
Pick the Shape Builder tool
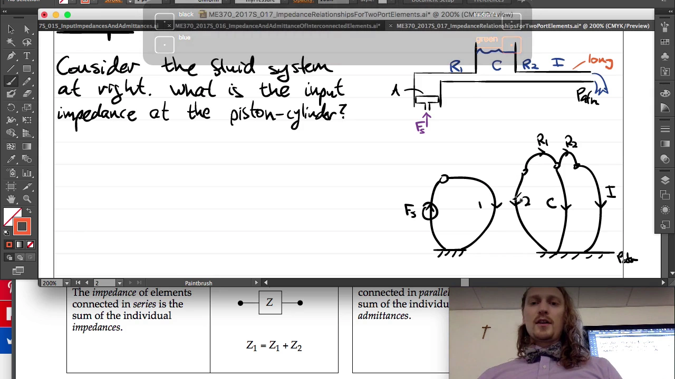pos(11,133)
